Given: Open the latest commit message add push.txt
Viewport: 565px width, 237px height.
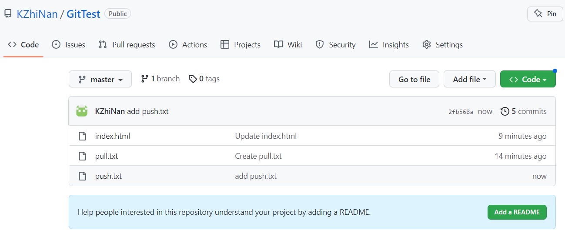Looking at the screenshot, I should (x=148, y=111).
